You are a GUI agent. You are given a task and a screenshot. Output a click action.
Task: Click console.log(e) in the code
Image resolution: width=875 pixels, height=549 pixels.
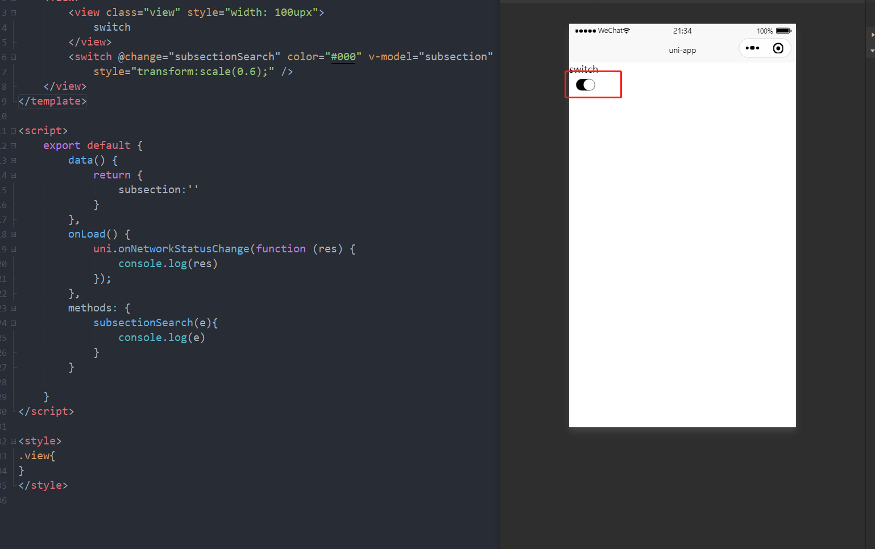point(161,338)
